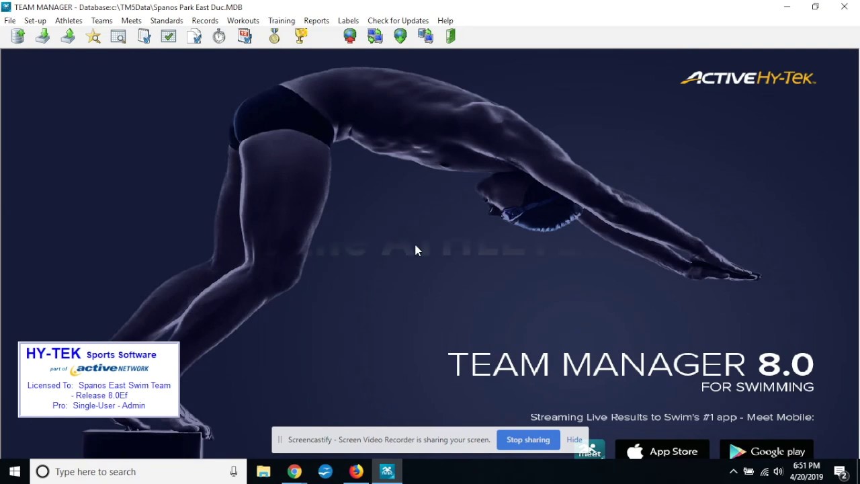The width and height of the screenshot is (860, 484).
Task: Click the stopwatch toolbar icon
Action: point(219,36)
